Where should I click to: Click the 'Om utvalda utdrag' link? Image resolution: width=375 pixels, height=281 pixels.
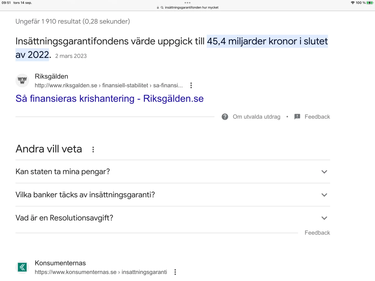click(x=256, y=117)
